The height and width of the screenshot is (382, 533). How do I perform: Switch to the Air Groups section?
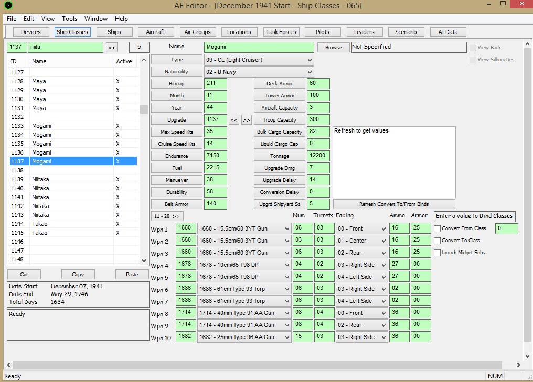click(198, 32)
